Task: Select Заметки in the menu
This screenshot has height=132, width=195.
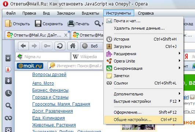Action: [144, 76]
